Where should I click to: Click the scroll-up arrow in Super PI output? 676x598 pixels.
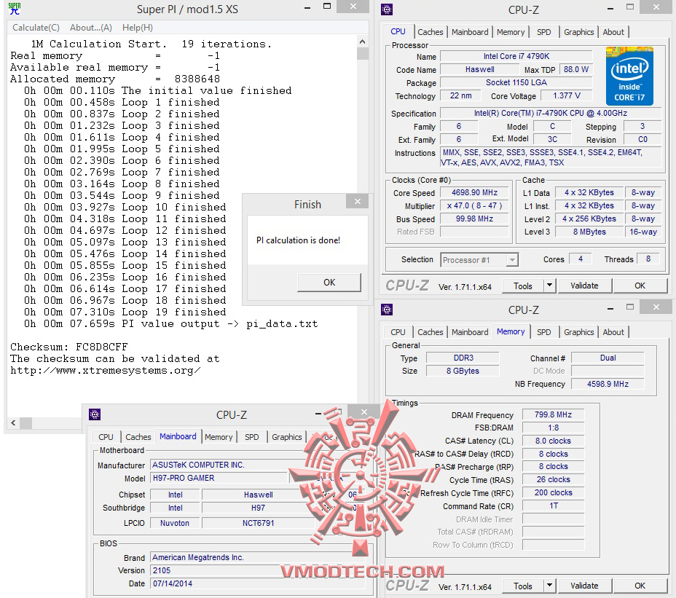click(362, 42)
